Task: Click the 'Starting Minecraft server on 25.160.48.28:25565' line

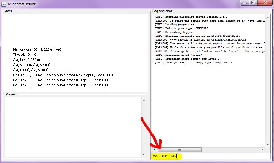Action: pos(197,36)
